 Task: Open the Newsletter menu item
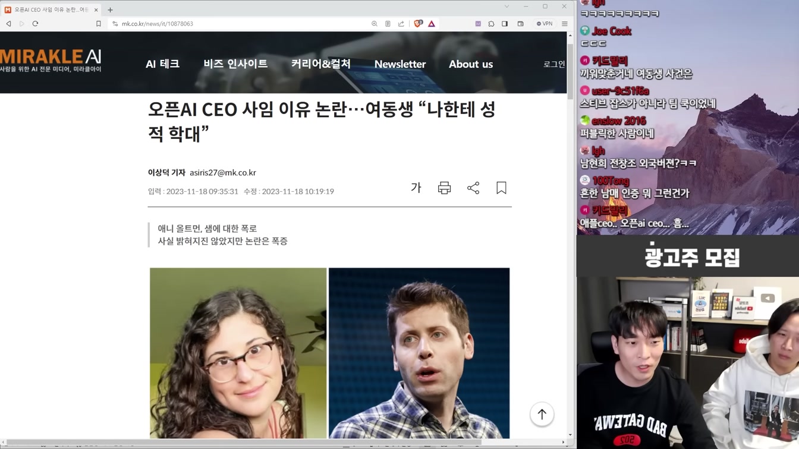point(400,64)
